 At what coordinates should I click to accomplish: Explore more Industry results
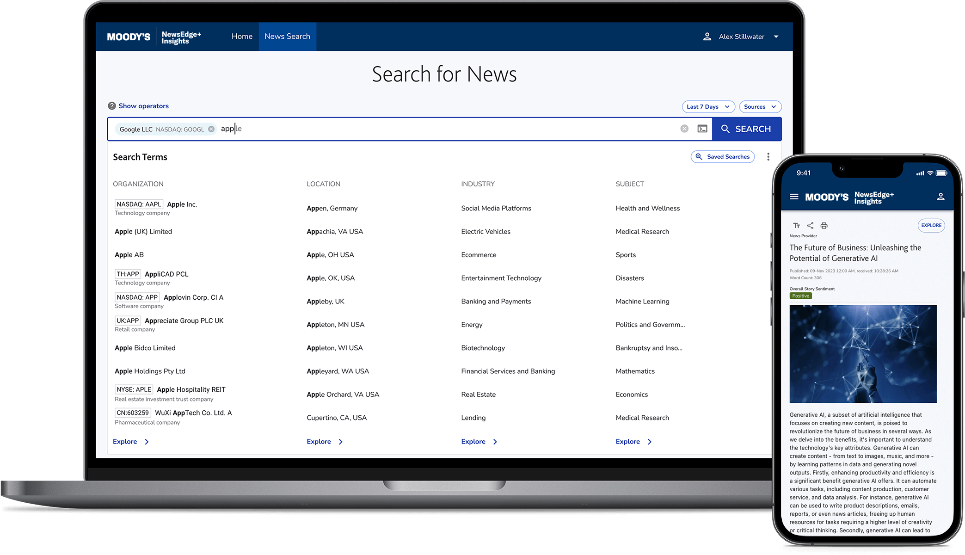(479, 442)
